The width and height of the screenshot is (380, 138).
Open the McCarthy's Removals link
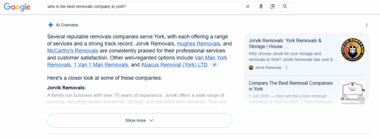tap(73, 51)
